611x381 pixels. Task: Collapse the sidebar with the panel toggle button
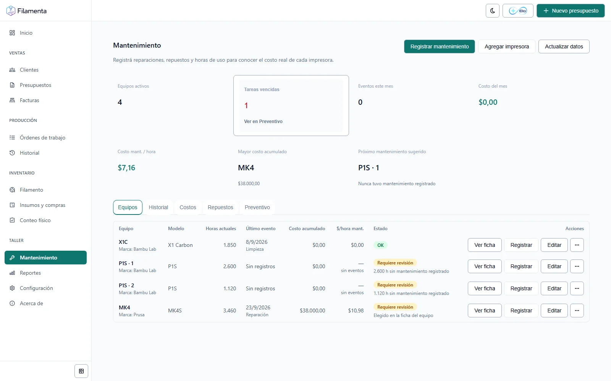pyautogui.click(x=81, y=371)
